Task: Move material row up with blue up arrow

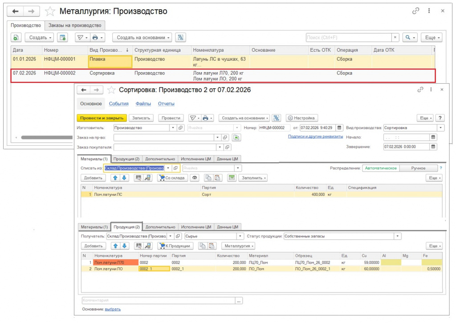Action: click(x=115, y=178)
